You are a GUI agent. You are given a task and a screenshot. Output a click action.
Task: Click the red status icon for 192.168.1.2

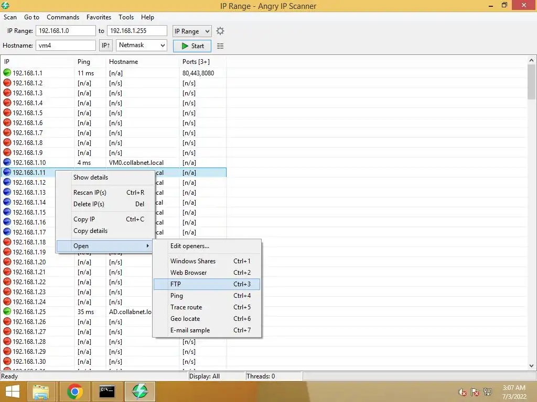tap(7, 83)
